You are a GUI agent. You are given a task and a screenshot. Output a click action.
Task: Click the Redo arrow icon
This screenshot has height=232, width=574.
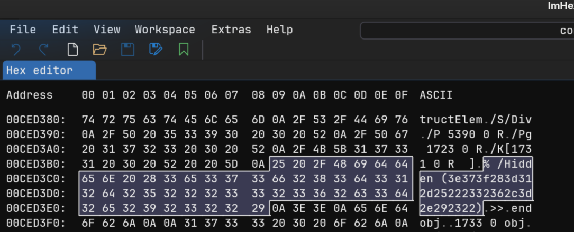click(43, 50)
